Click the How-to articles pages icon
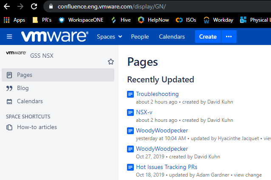Viewport: 271px width, 180px height. (x=9, y=127)
